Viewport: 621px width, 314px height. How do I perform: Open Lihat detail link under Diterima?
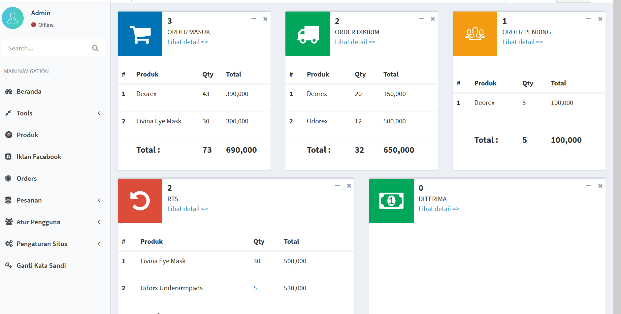click(x=439, y=209)
